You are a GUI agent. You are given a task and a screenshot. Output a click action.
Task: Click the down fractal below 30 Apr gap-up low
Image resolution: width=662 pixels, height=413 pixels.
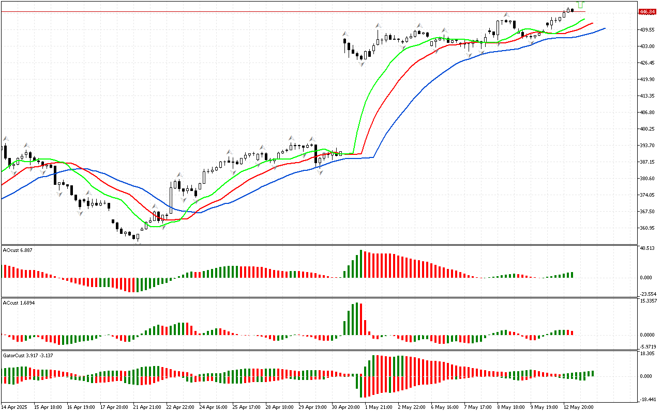tap(362, 63)
